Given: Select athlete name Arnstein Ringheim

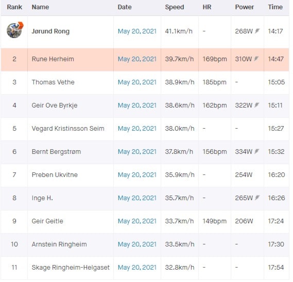Looking at the screenshot, I should pyautogui.click(x=59, y=244).
